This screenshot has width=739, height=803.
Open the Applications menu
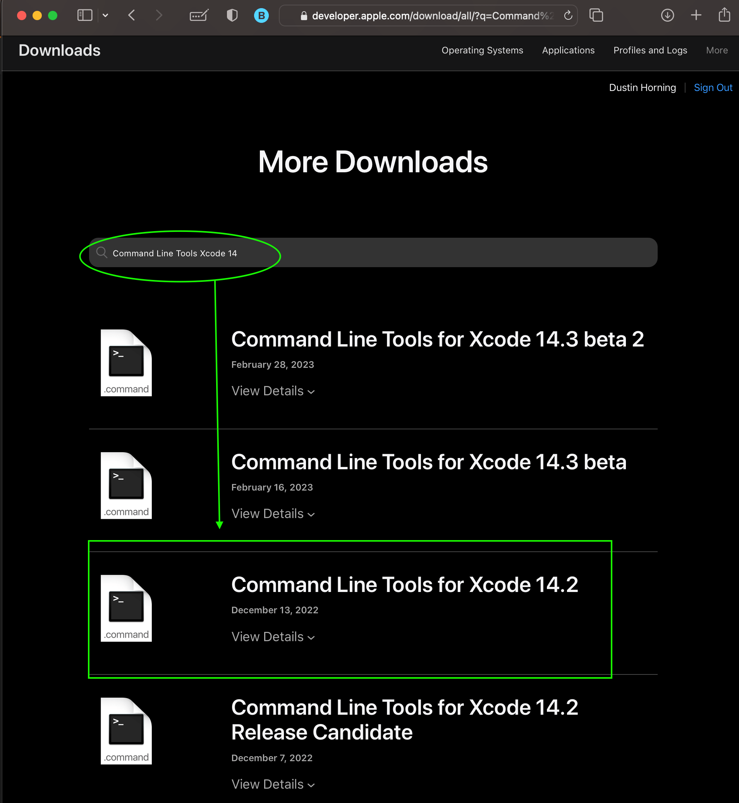pyautogui.click(x=568, y=50)
